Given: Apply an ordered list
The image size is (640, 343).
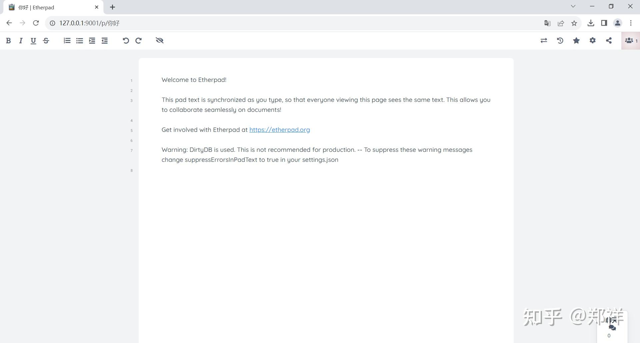Looking at the screenshot, I should [x=67, y=40].
